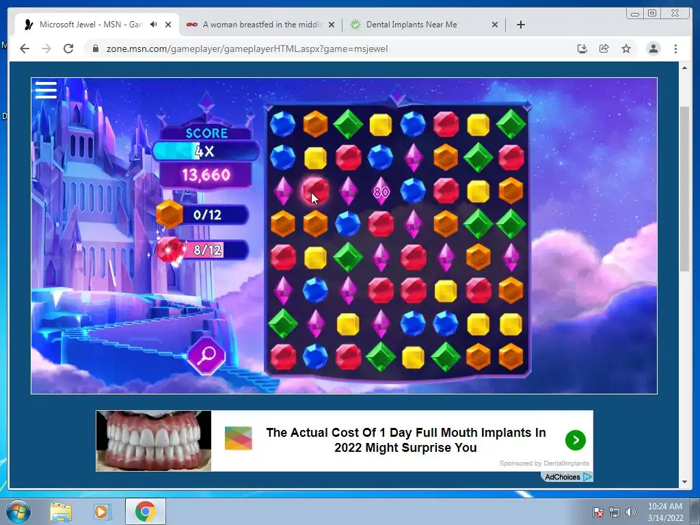Open the game's hamburger menu

(46, 90)
